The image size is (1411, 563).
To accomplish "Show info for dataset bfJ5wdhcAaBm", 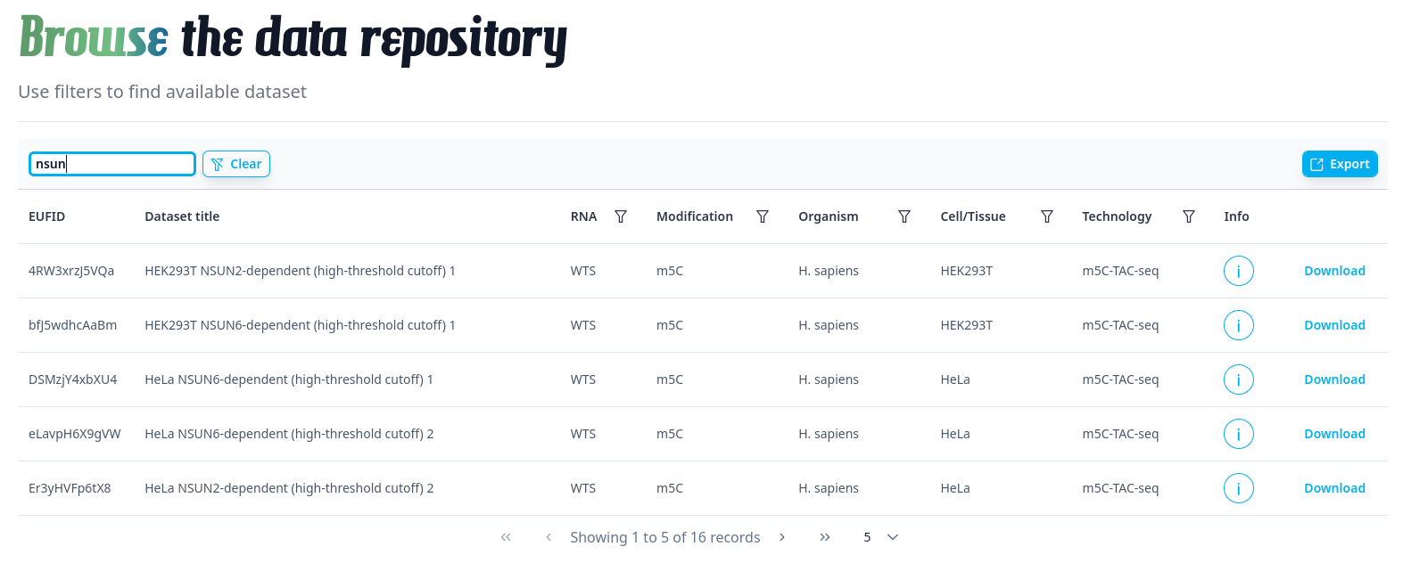I will pyautogui.click(x=1238, y=325).
